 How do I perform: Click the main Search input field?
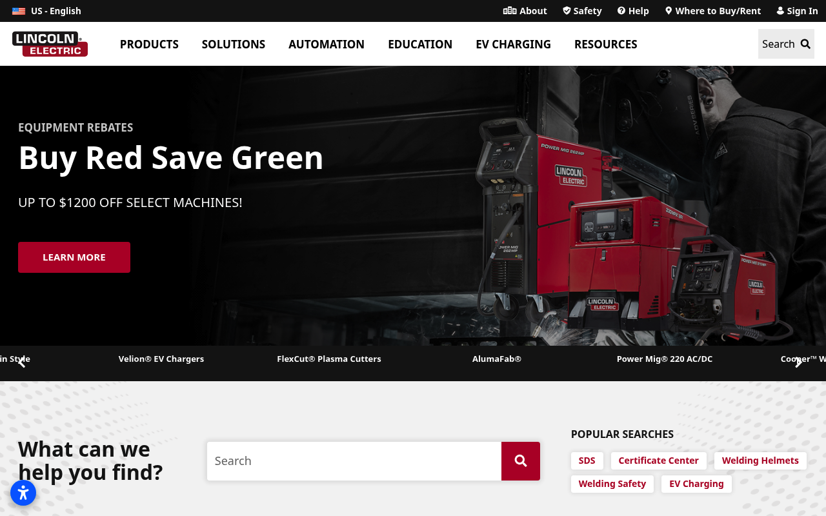click(354, 461)
